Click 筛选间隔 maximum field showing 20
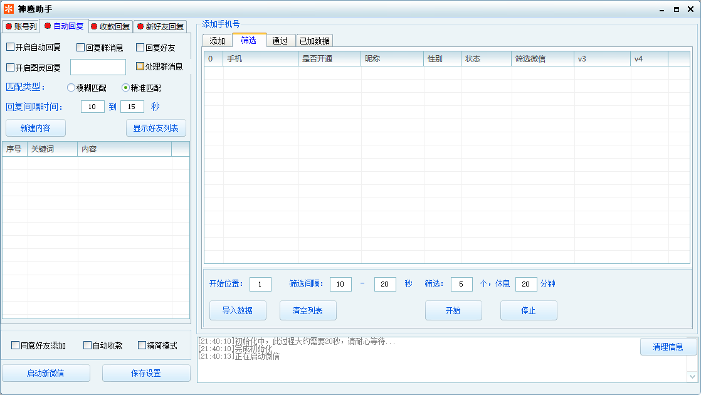This screenshot has width=701, height=395. (x=385, y=284)
